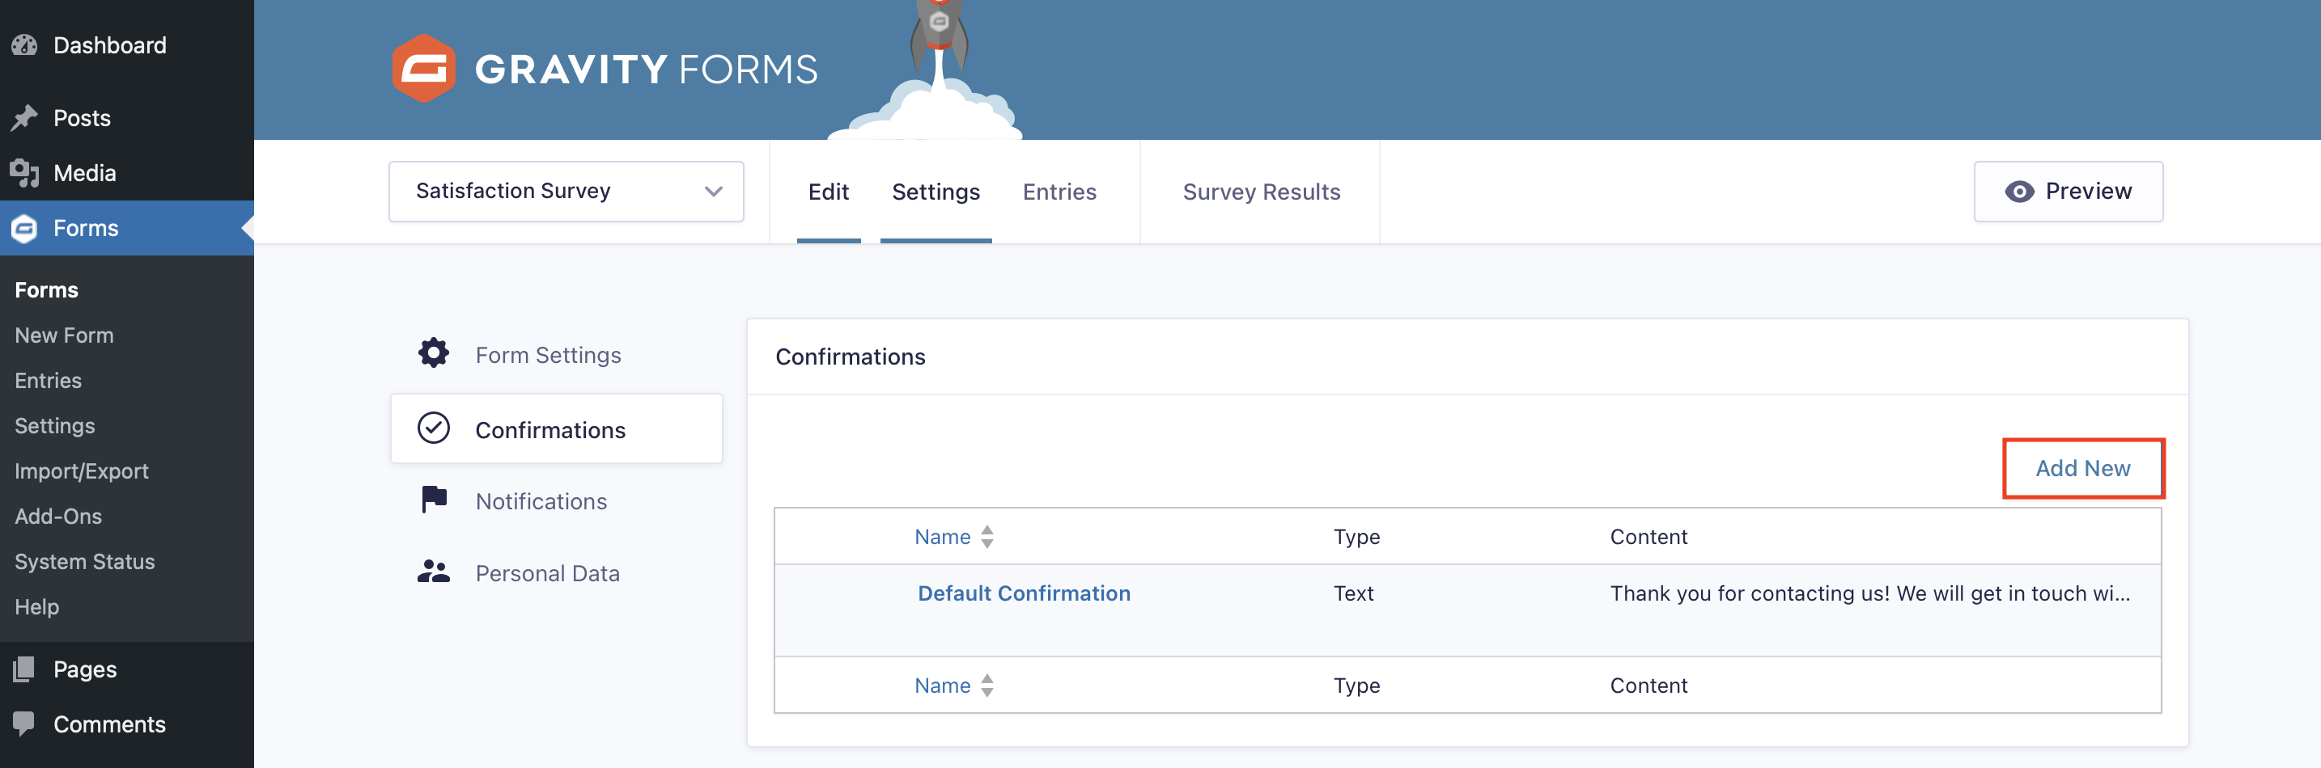Viewport: 2321px width, 768px height.
Task: Open the Satisfaction Survey form switcher dropdown
Action: click(x=566, y=191)
